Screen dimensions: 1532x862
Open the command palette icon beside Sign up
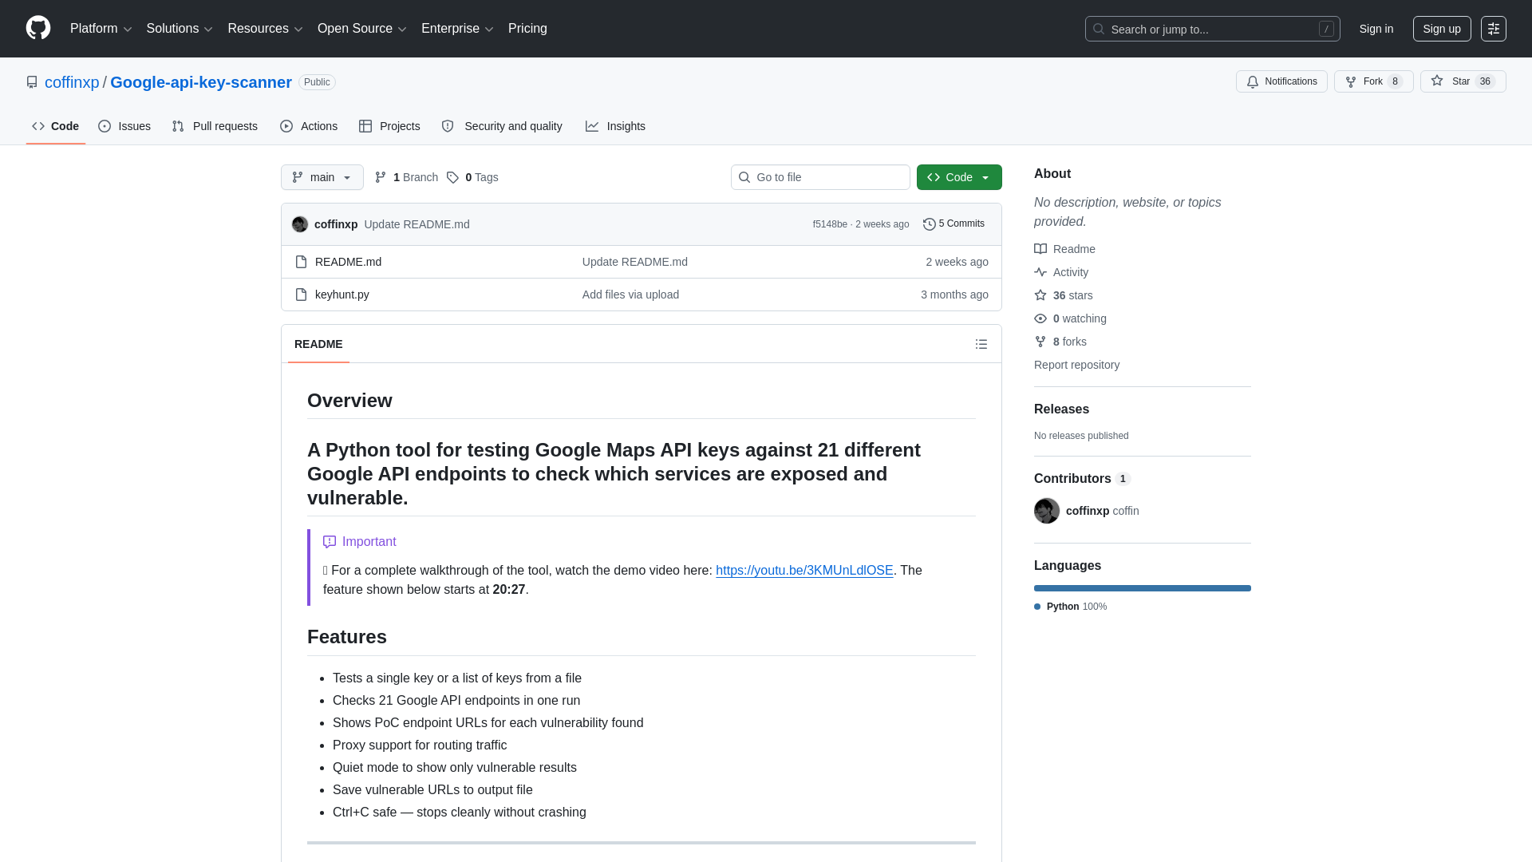[1494, 29]
